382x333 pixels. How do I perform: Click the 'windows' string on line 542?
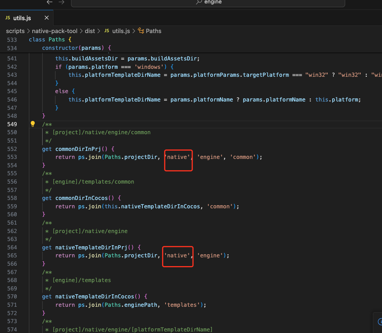[x=149, y=67]
